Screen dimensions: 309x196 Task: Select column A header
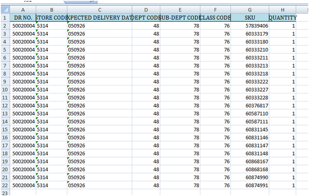pyautogui.click(x=23, y=10)
